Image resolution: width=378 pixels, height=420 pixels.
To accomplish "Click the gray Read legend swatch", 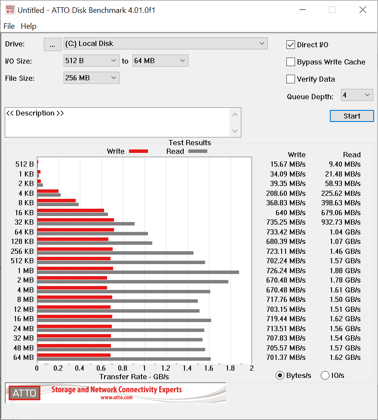I will click(197, 151).
